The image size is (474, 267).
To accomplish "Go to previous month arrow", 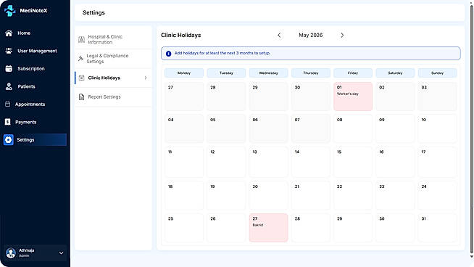I will [279, 36].
